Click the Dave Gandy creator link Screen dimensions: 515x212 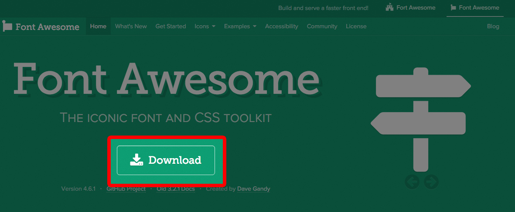[253, 189]
